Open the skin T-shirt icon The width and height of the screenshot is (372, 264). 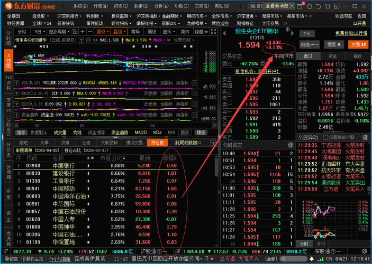click(x=328, y=6)
